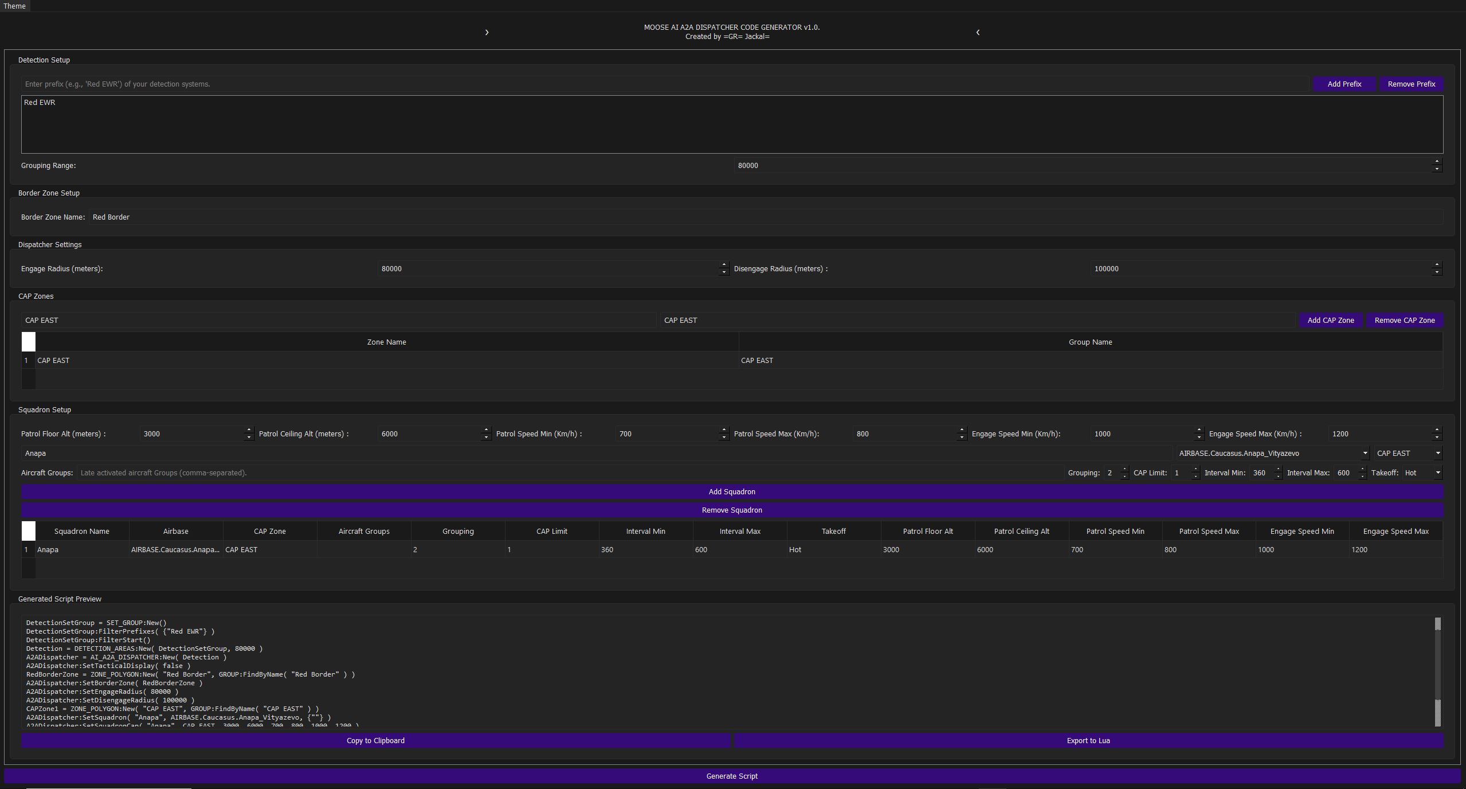Click Generate Script button
1466x789 pixels.
click(732, 776)
